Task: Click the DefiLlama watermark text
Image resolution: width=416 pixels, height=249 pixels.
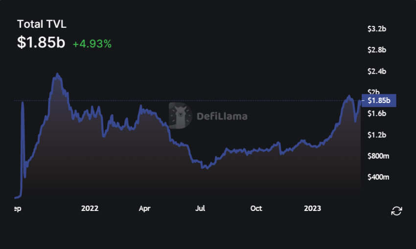Action: coord(222,116)
